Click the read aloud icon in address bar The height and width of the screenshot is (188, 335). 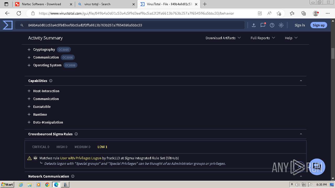pos(269,13)
